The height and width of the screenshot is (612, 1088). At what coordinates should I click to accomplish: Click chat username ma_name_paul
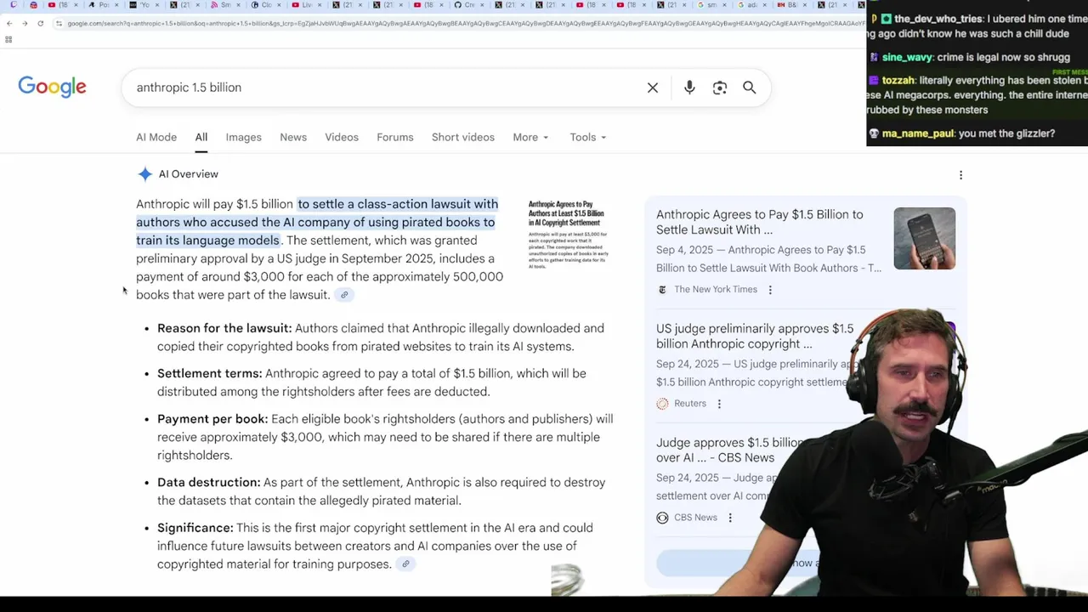pyautogui.click(x=919, y=133)
